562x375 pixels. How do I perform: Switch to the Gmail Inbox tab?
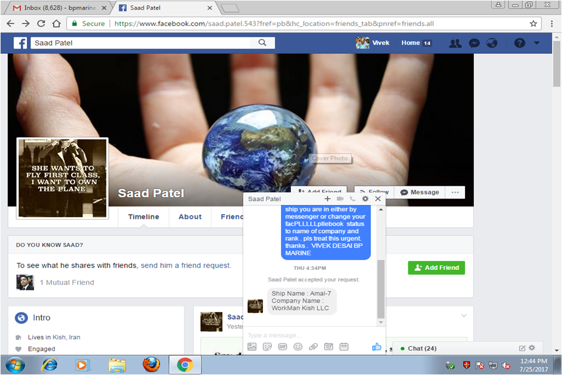pos(59,8)
